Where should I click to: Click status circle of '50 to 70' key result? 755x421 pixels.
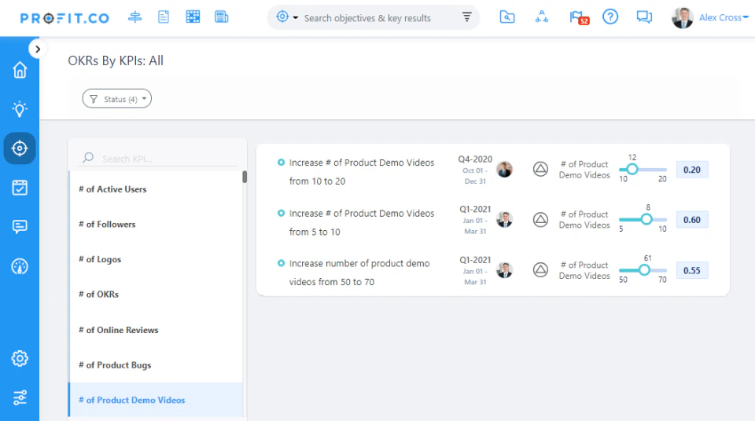(282, 263)
